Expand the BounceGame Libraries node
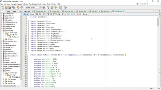The height and width of the screenshot is (90, 161). pyautogui.click(x=4, y=39)
